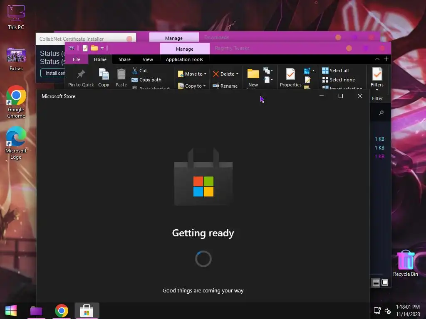
Task: Close the Microsoft Store window
Action: point(360,96)
